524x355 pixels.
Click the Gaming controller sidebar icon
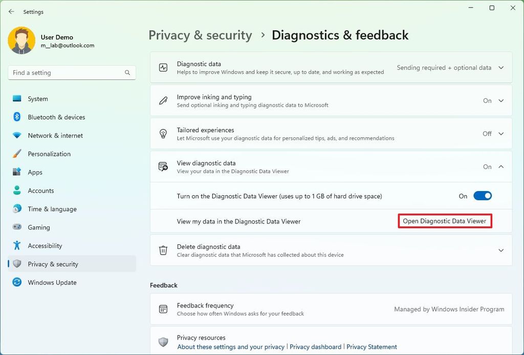(x=18, y=227)
